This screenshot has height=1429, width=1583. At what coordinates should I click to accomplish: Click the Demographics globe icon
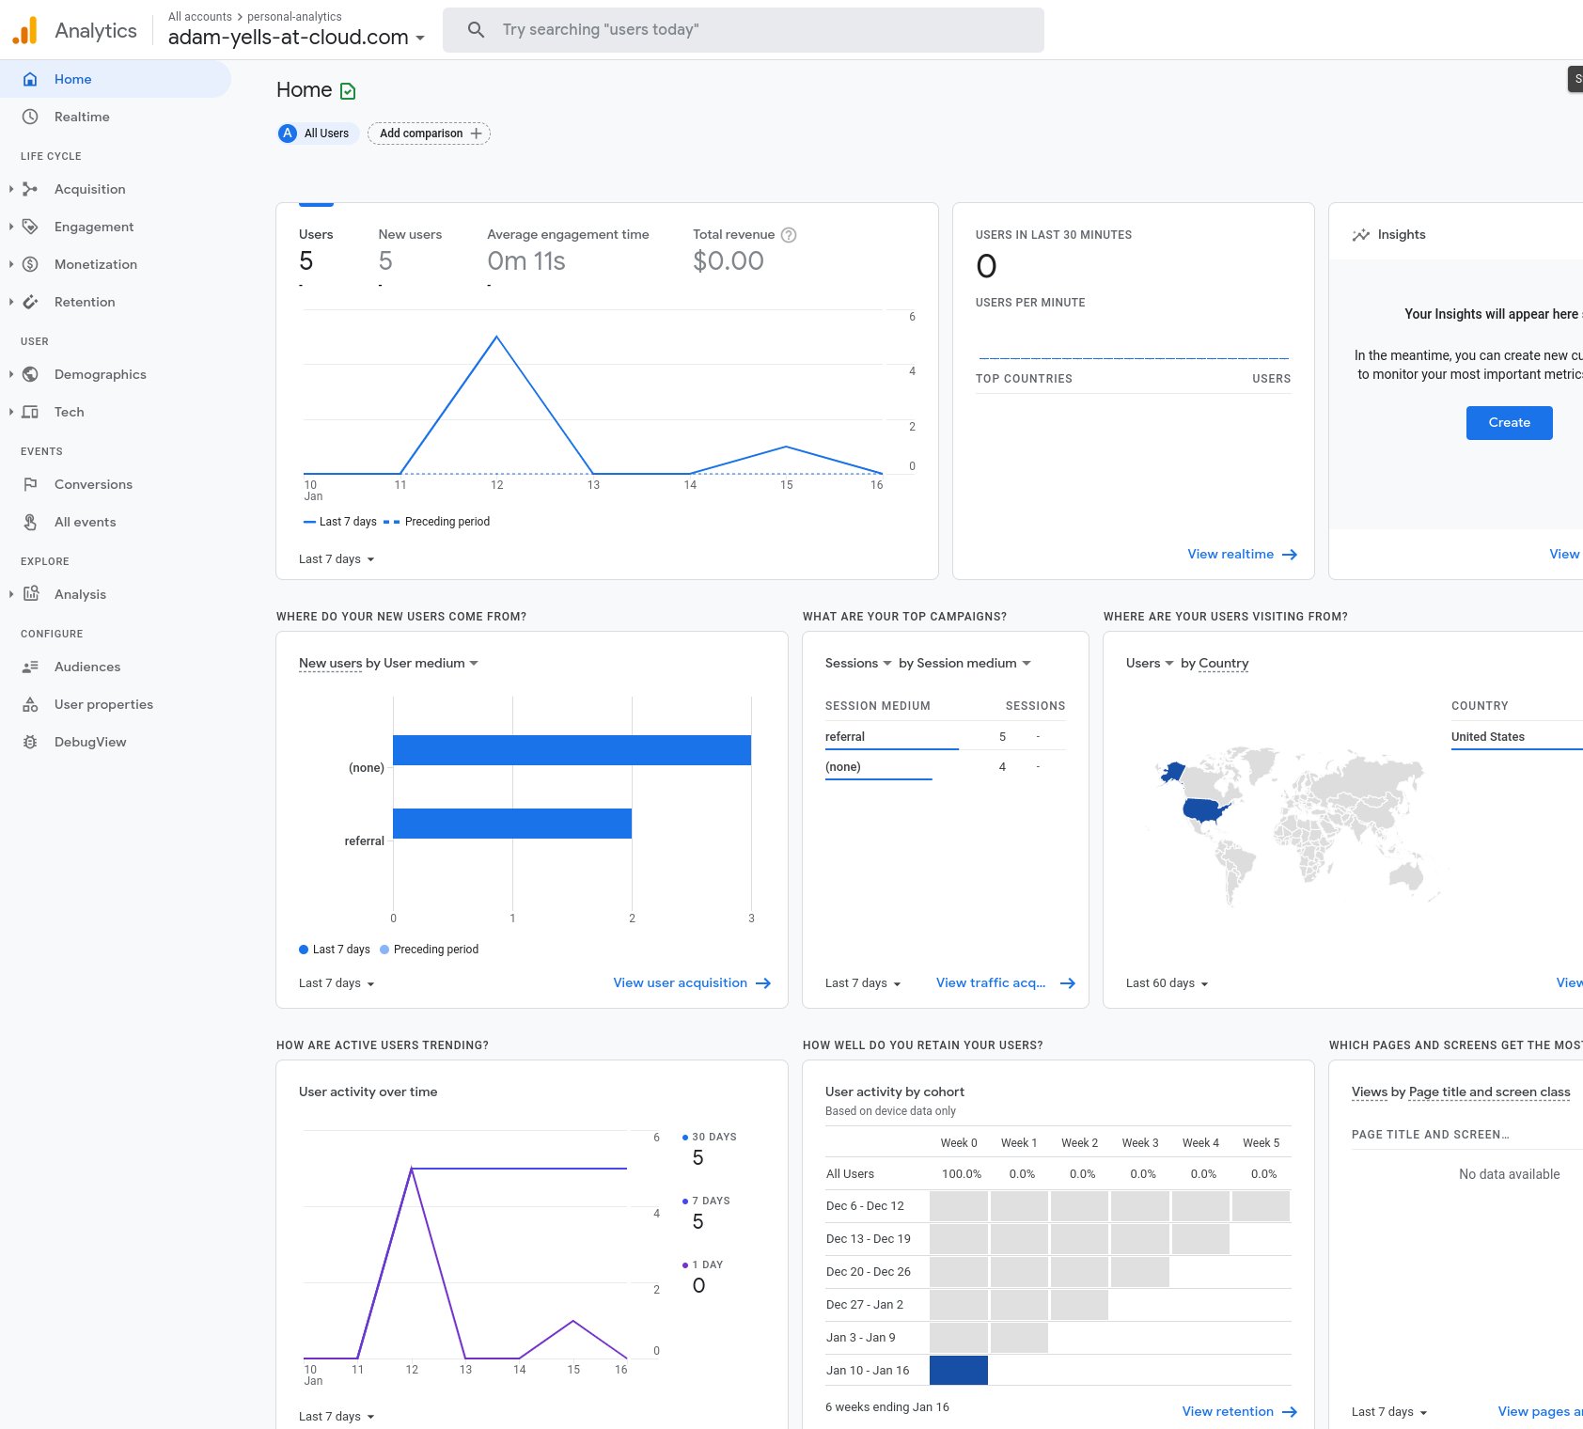pyautogui.click(x=30, y=374)
